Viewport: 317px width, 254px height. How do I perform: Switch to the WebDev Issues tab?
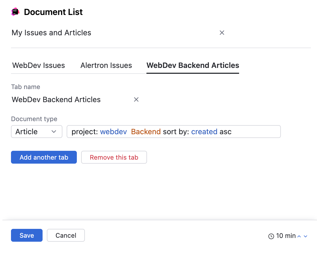[x=38, y=65]
